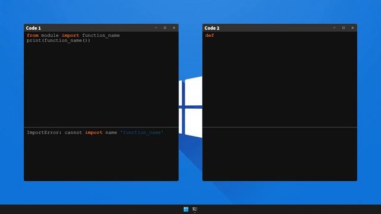Click the quoted 'function_name' in error output
The image size is (381, 214).
click(x=142, y=133)
